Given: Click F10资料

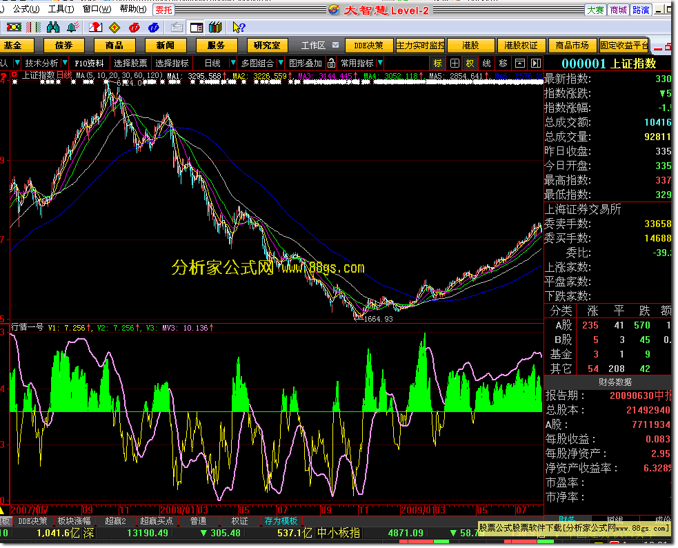Looking at the screenshot, I should 89,63.
